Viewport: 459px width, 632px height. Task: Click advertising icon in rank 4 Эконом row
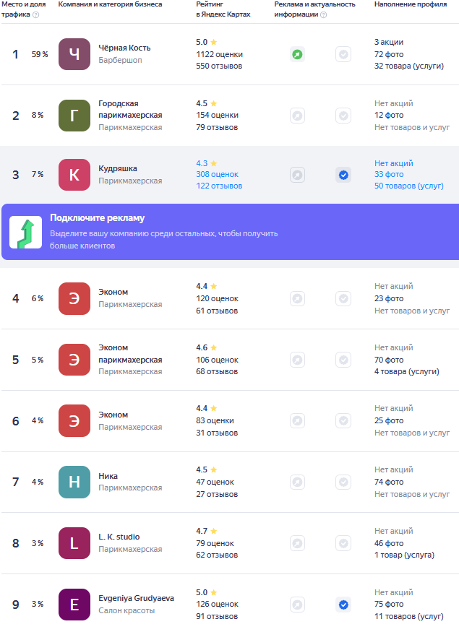click(297, 299)
